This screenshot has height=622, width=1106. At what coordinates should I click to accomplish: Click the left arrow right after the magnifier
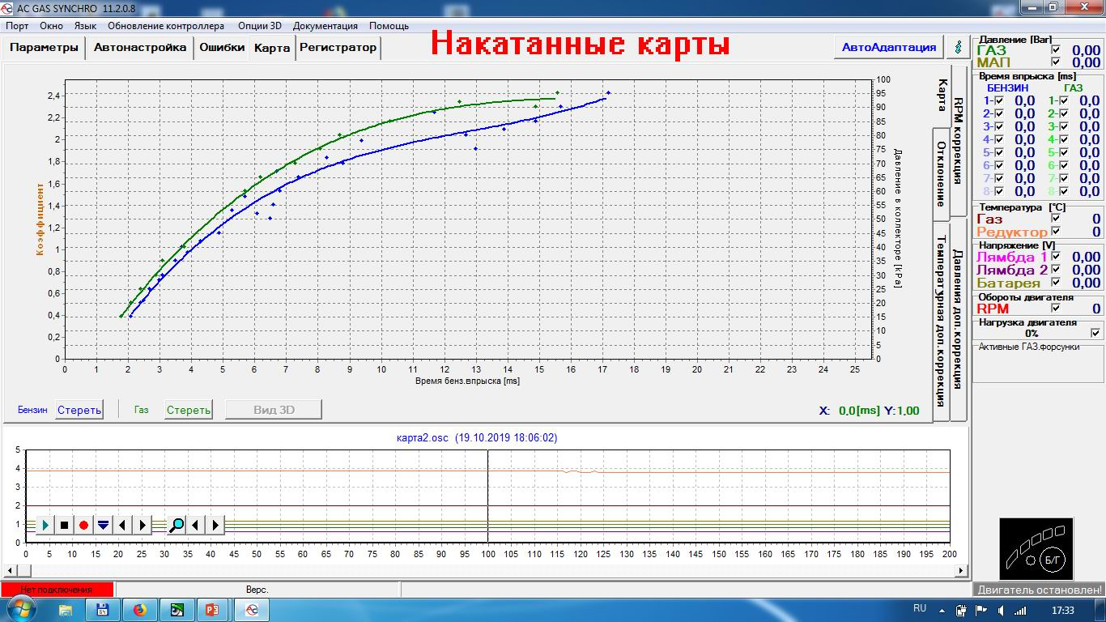click(x=196, y=525)
